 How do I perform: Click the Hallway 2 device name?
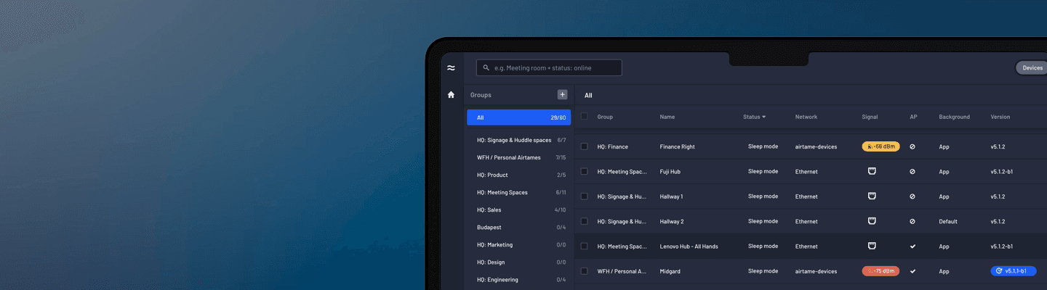click(672, 221)
